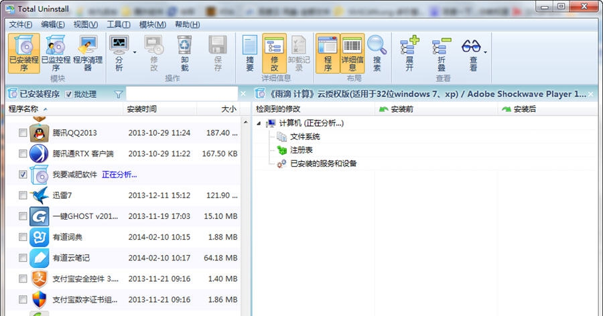Screen dimensions: 603x316
Task: Click the 安装后 column header
Action: 547,109
